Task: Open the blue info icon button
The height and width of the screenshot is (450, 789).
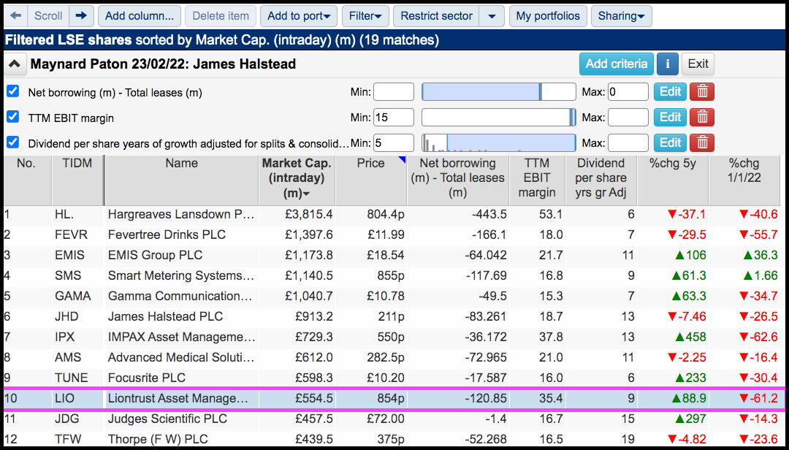Action: 667,64
